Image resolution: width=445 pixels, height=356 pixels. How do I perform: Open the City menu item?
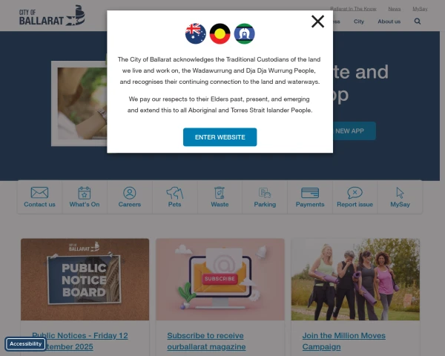pos(359,22)
